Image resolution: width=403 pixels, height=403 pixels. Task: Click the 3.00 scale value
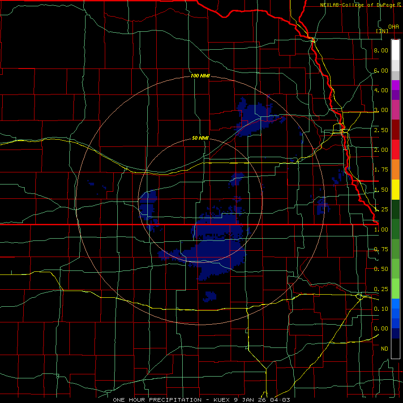tap(381, 110)
